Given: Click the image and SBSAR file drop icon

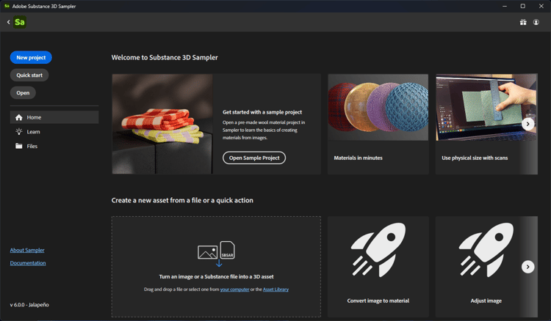Looking at the screenshot, I should point(216,253).
